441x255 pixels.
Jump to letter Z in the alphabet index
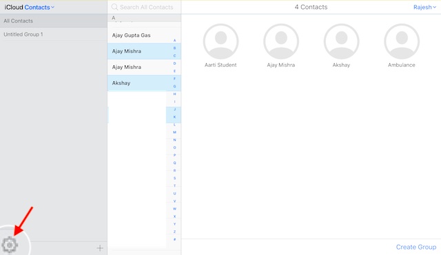coord(174,232)
